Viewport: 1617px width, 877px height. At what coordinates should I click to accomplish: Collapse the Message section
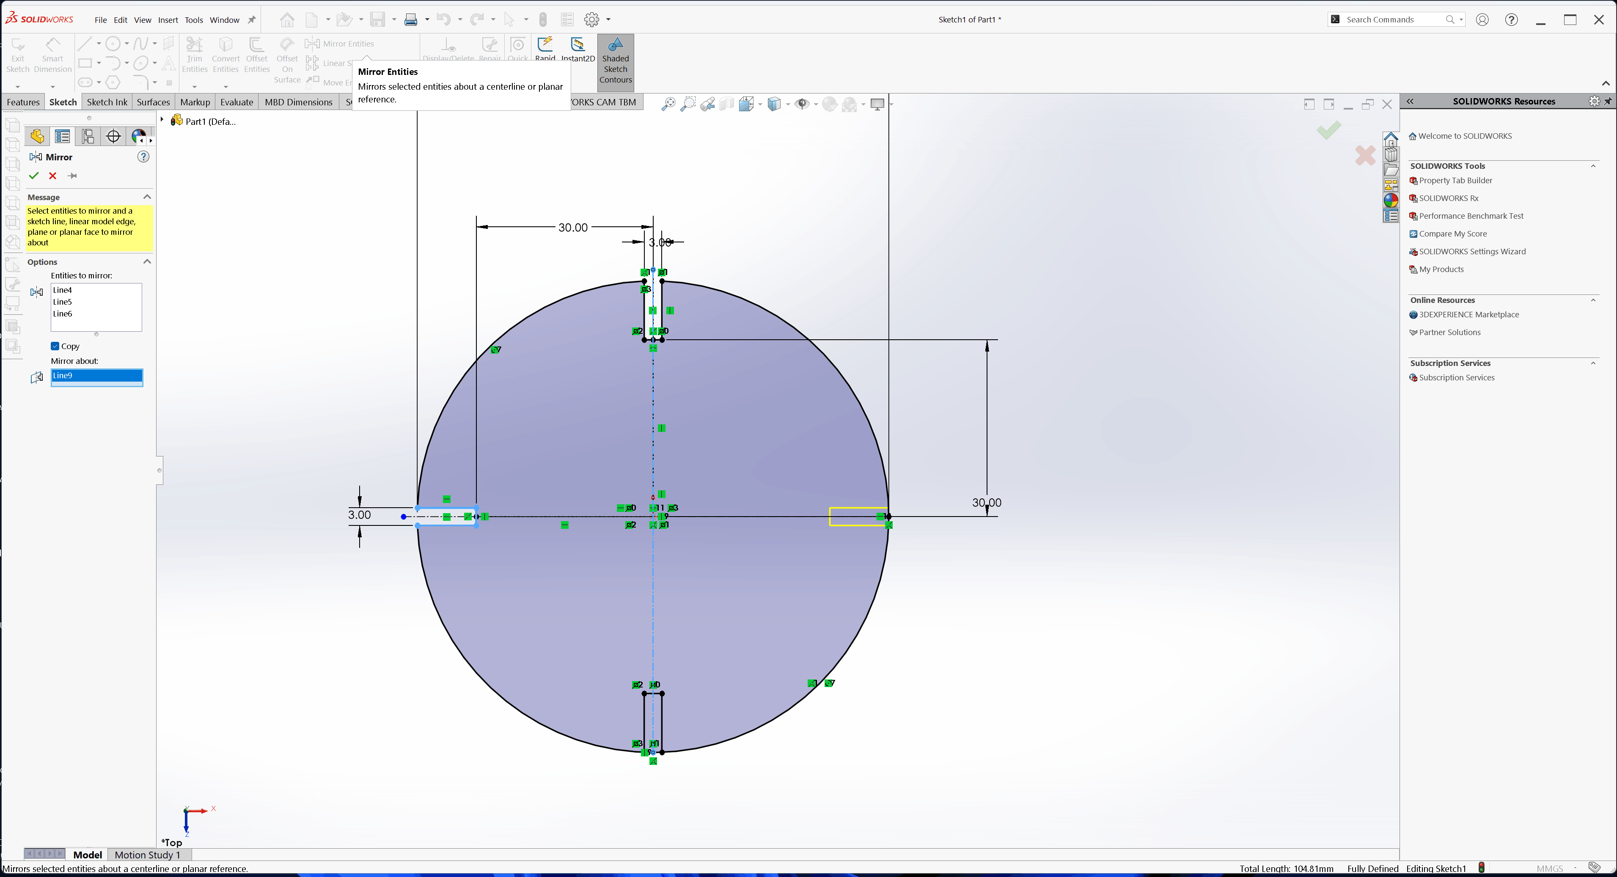tap(147, 197)
